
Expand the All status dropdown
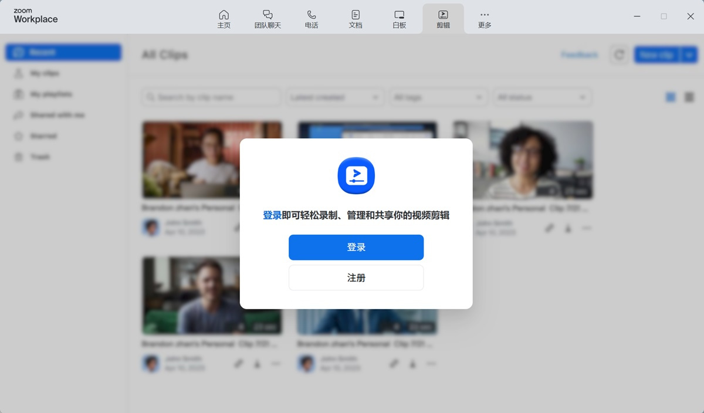click(x=542, y=97)
